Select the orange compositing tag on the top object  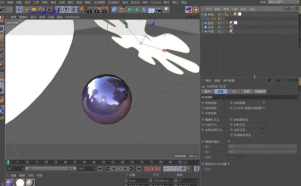(227, 14)
